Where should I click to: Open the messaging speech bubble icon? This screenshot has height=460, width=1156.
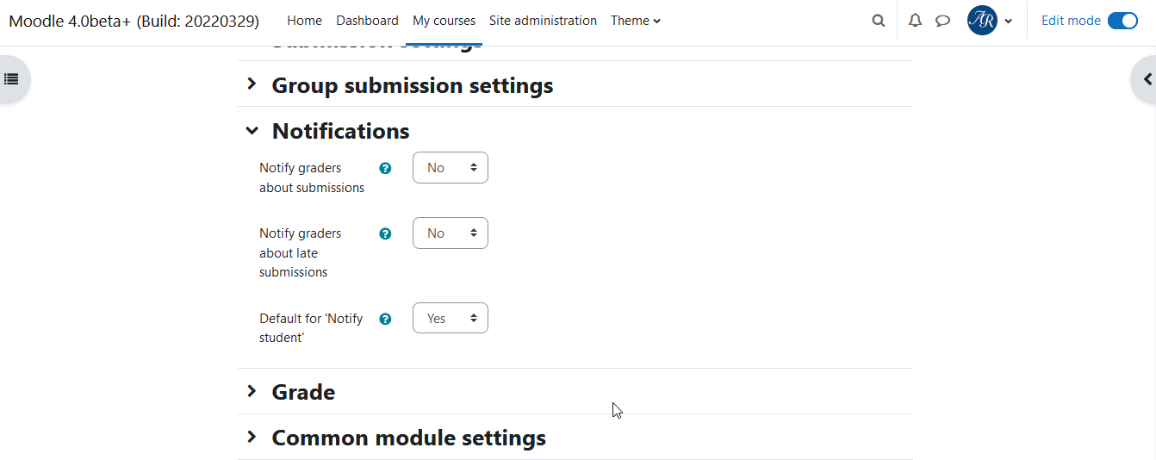coord(942,21)
